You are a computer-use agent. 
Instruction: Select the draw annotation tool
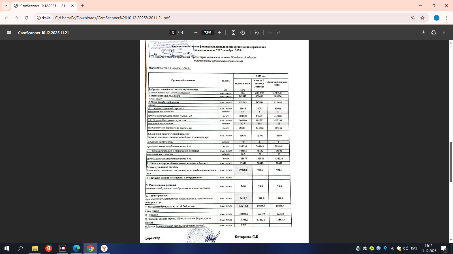(257, 33)
